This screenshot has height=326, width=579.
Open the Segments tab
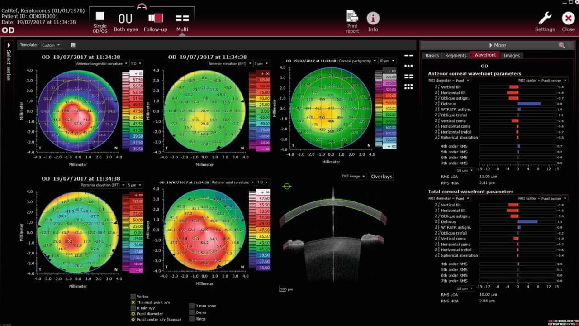click(x=456, y=55)
